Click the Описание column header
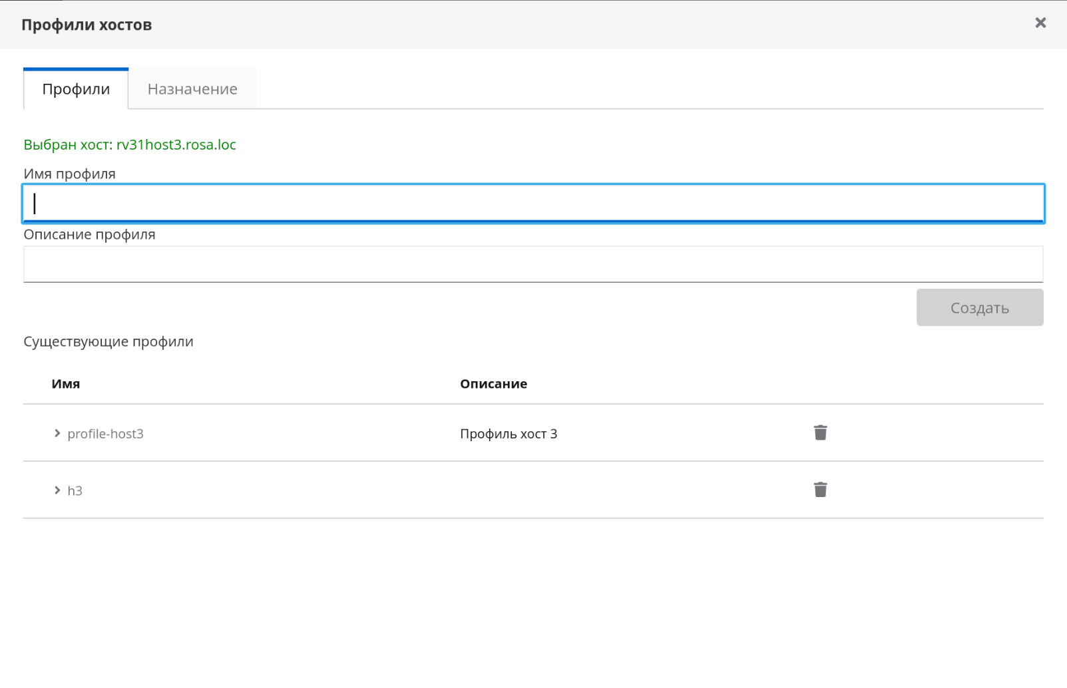 coord(493,384)
